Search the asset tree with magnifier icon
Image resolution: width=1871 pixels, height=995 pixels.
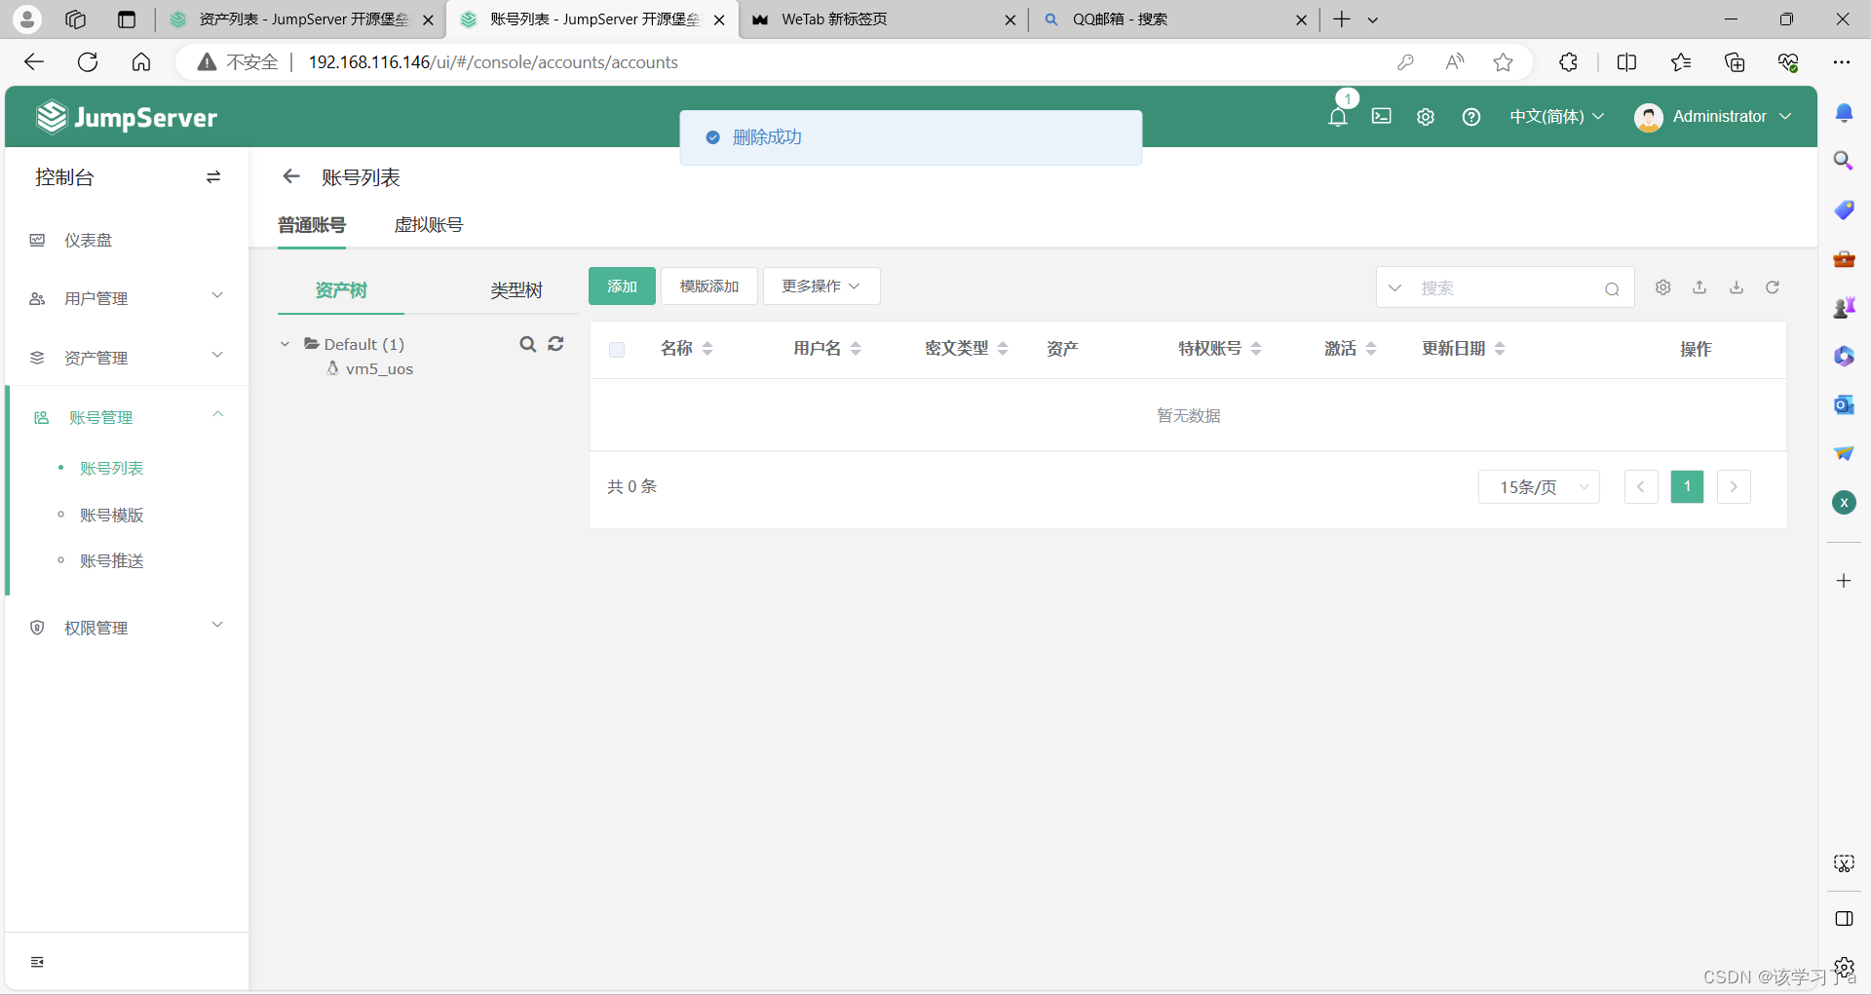[x=528, y=344]
